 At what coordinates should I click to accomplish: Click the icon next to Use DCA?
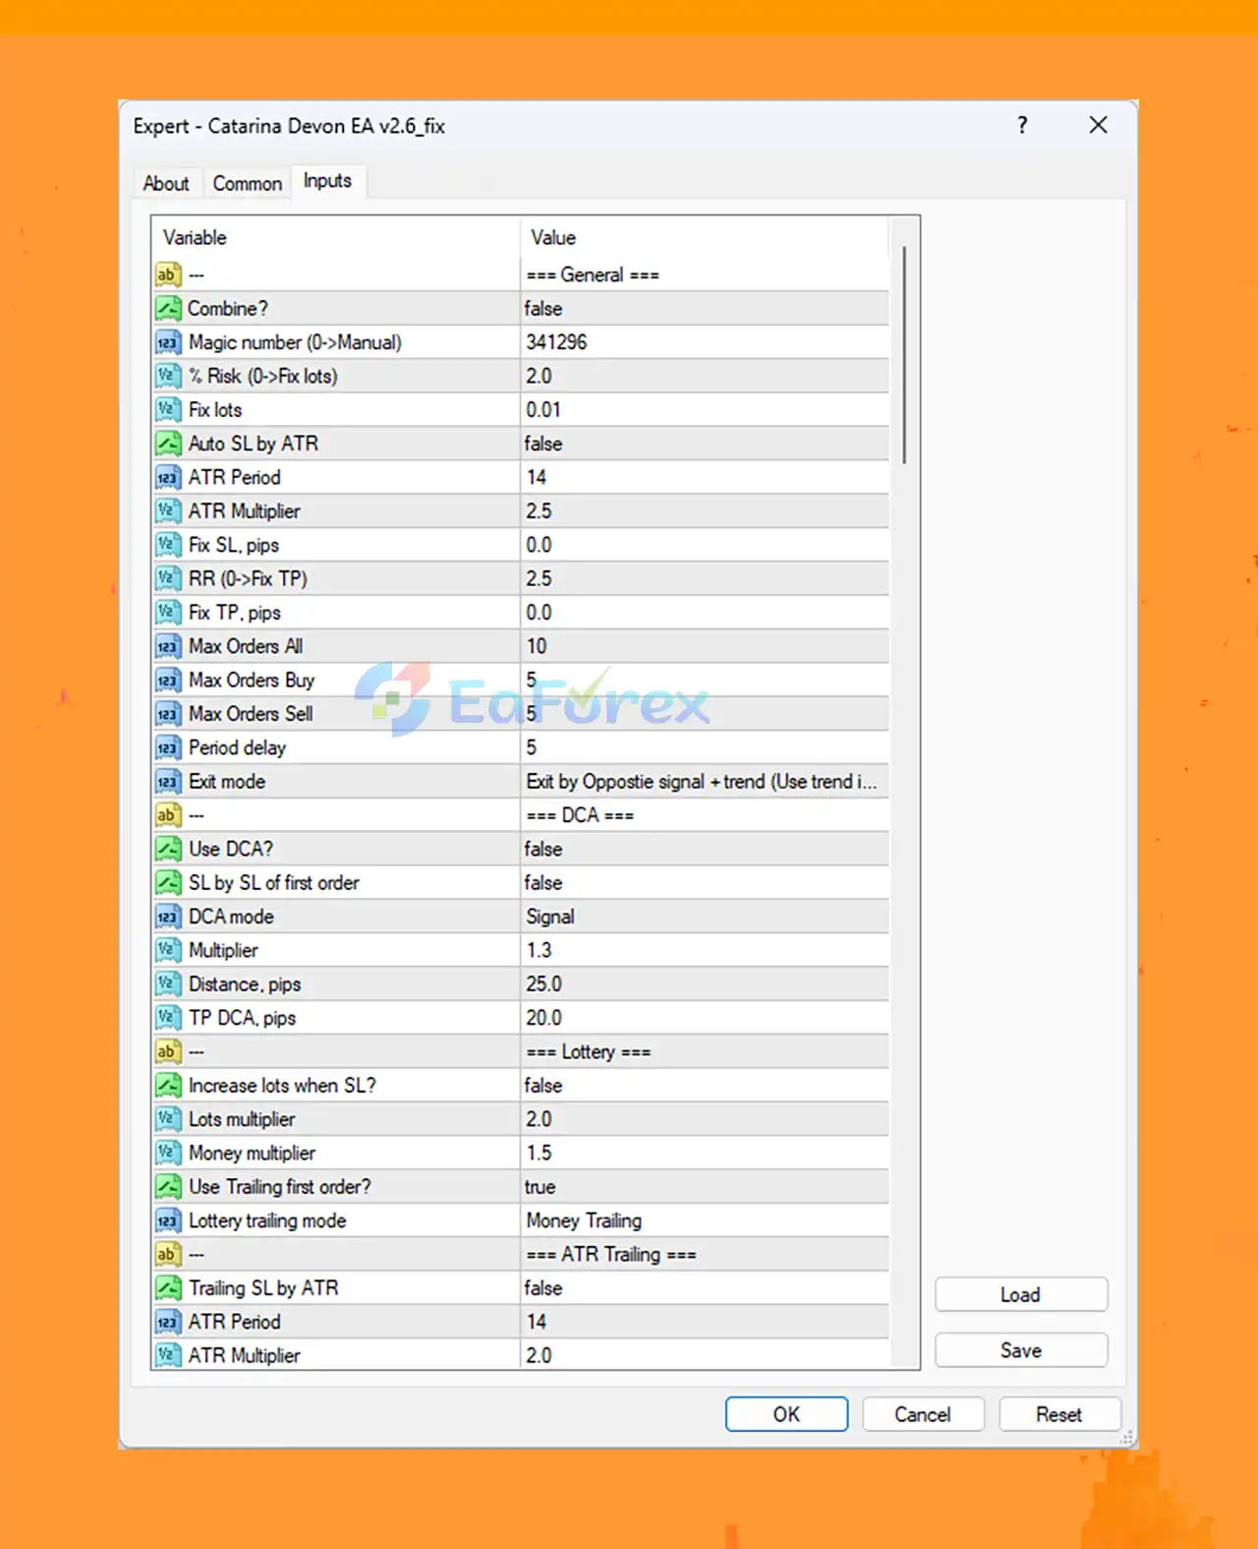168,849
